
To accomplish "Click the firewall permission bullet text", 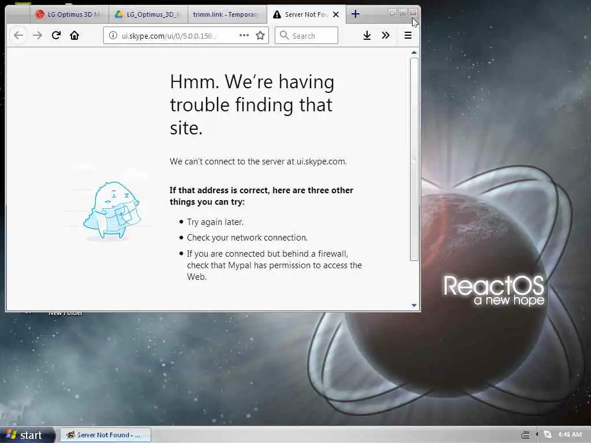I will tap(274, 265).
